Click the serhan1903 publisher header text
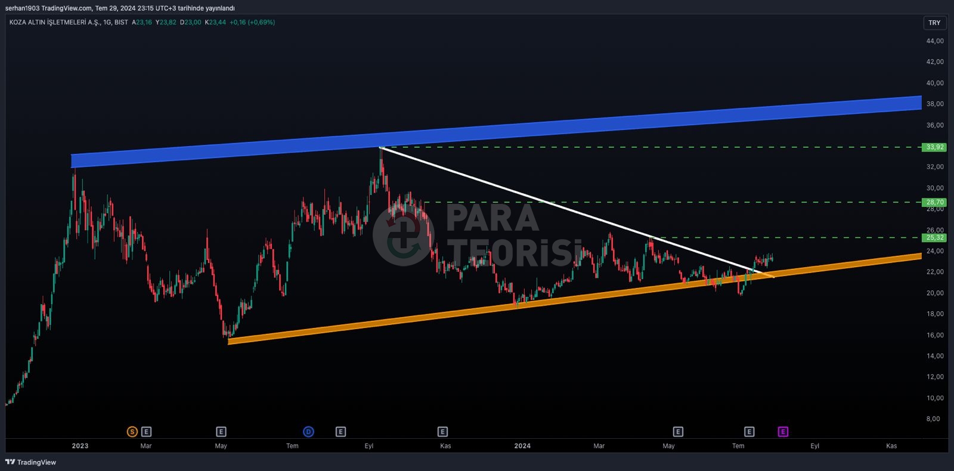 [x=120, y=8]
